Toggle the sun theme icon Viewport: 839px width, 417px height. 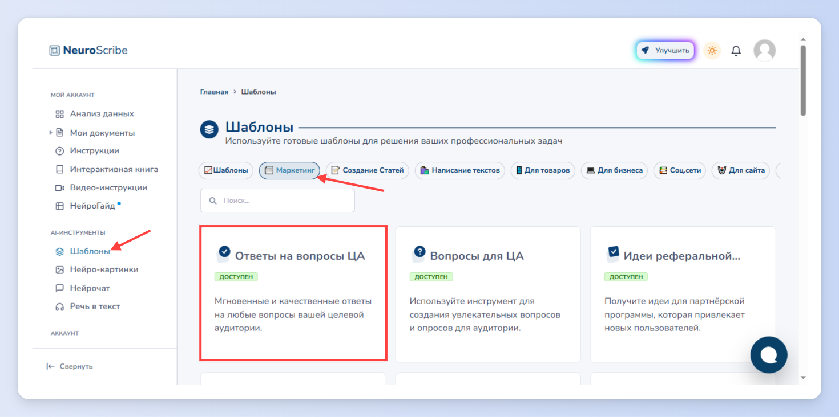pos(712,50)
